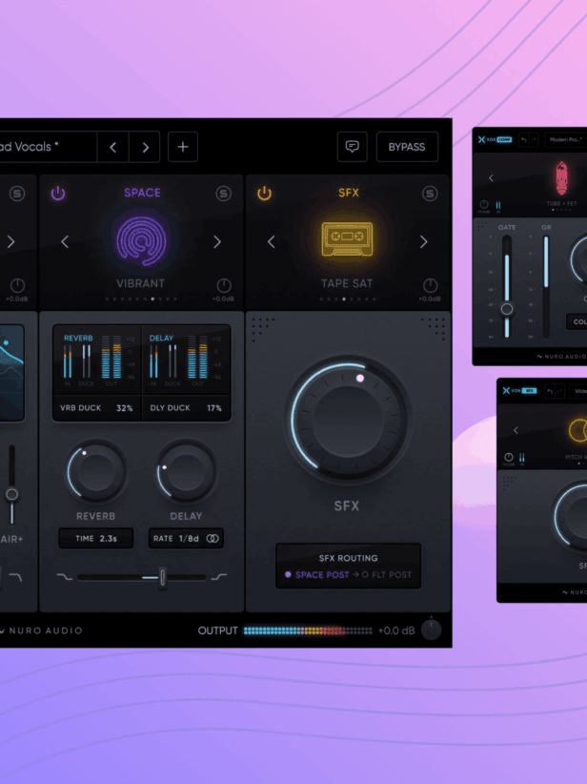Click the gain knob icon in Vox SFX window
This screenshot has width=587, height=784.
point(508,457)
